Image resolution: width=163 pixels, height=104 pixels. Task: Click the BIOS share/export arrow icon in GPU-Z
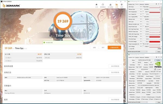(155, 69)
